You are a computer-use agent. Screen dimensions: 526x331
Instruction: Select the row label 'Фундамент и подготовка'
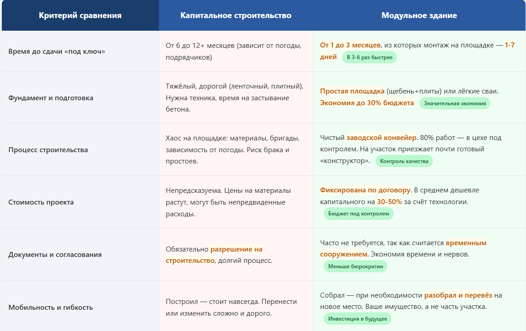pos(51,98)
